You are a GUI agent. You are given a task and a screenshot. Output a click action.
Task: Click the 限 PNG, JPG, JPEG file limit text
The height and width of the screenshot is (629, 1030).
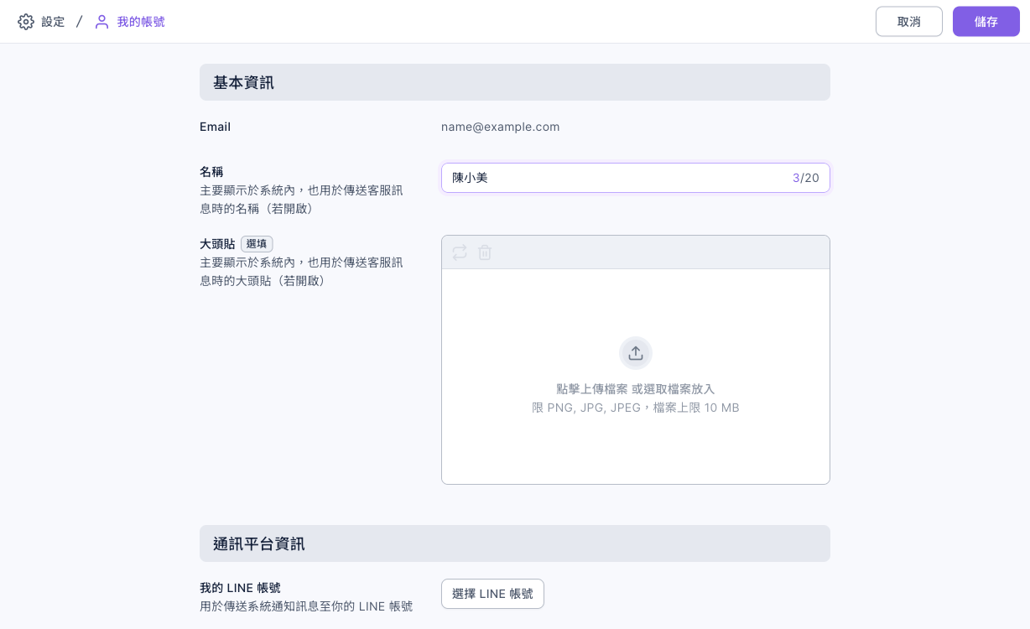point(636,408)
